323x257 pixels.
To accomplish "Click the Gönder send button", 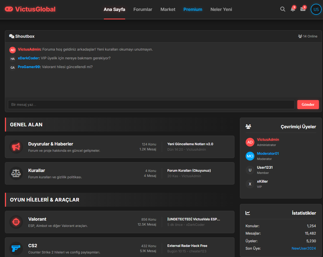I will point(308,104).
